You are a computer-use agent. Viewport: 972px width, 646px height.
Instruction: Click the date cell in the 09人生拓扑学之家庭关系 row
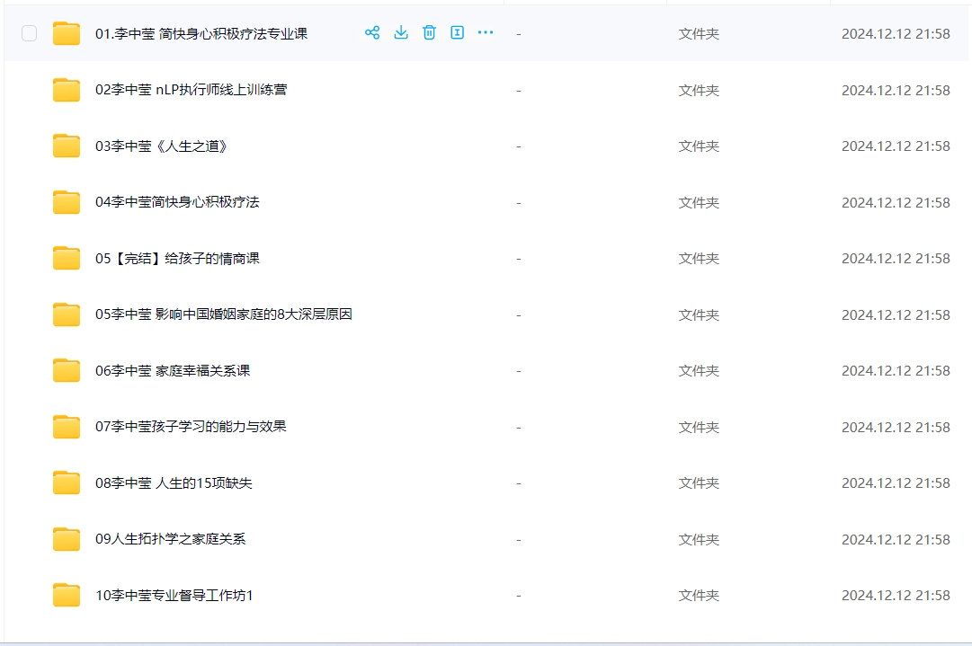coord(895,539)
